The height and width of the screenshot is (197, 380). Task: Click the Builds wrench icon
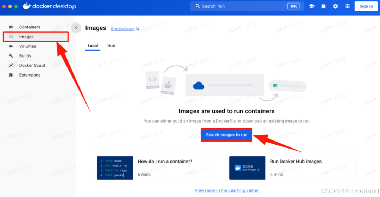(11, 56)
